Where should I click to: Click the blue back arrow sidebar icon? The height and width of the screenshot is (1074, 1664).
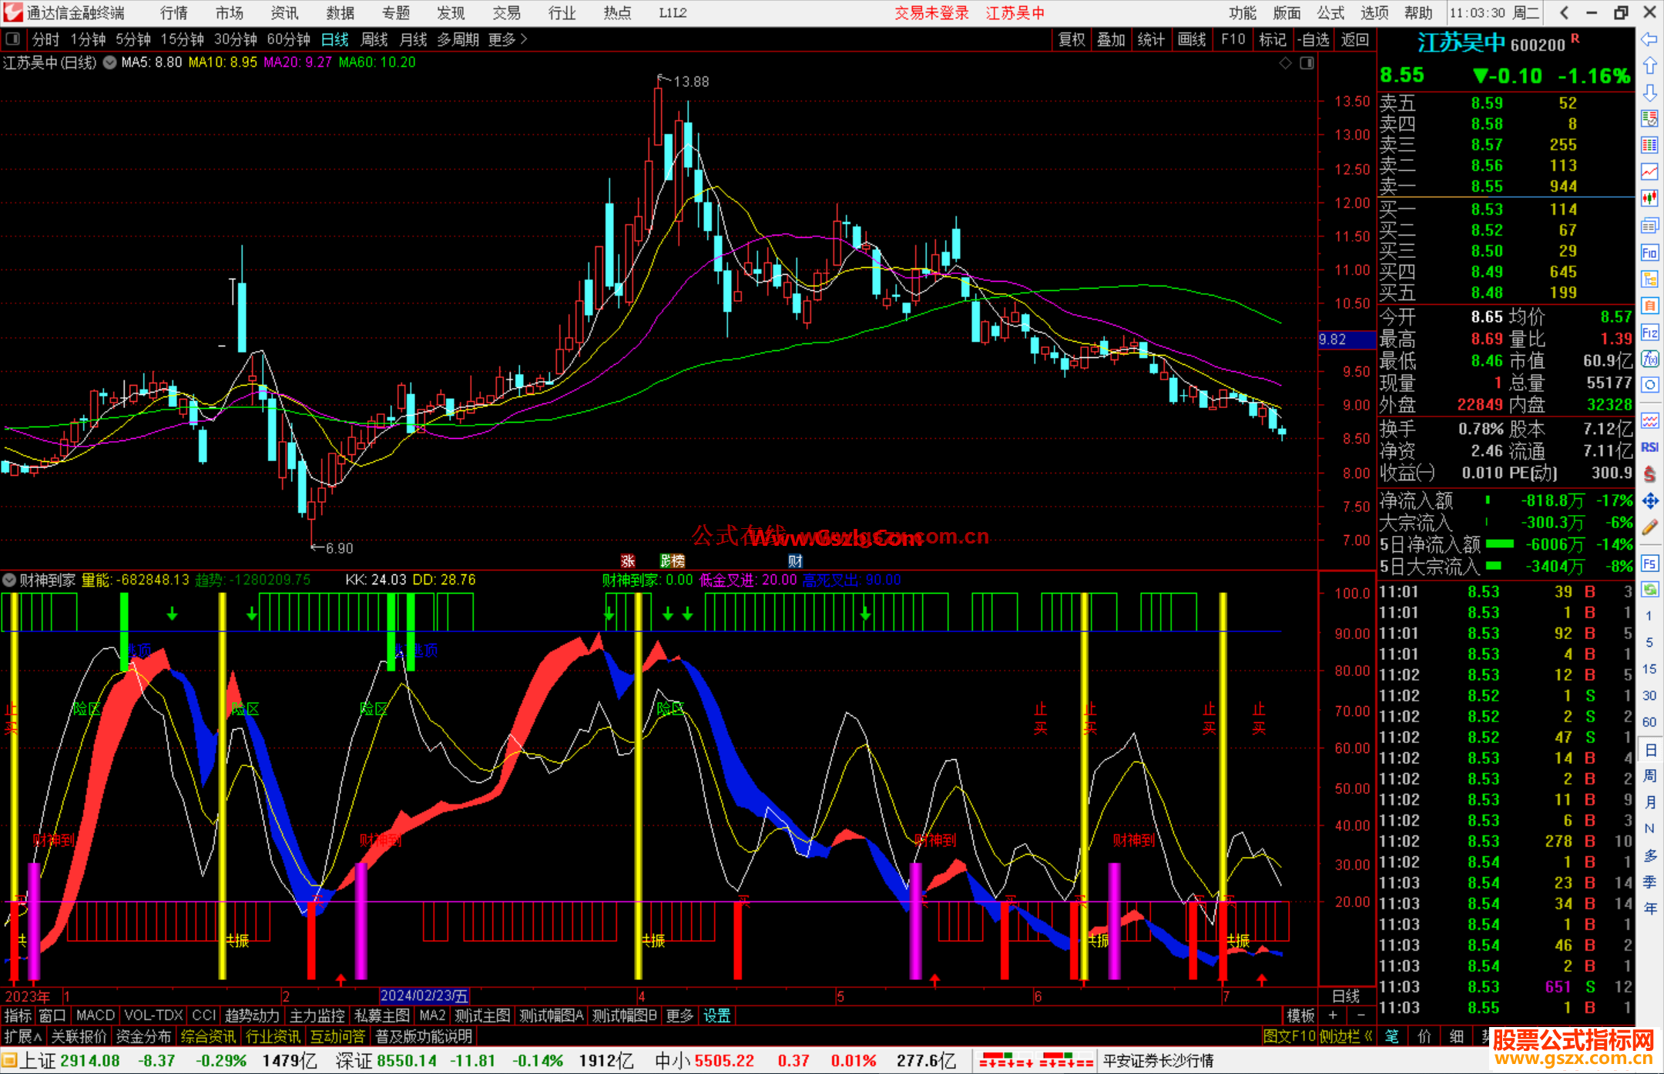pos(1649,39)
